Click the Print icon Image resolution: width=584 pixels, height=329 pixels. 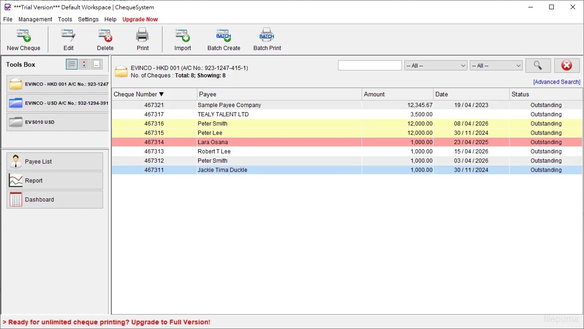coord(143,39)
